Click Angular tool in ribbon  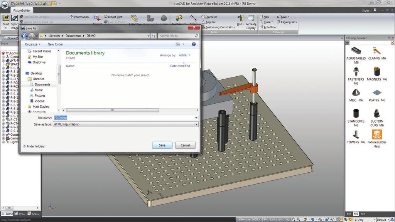click(208, 22)
